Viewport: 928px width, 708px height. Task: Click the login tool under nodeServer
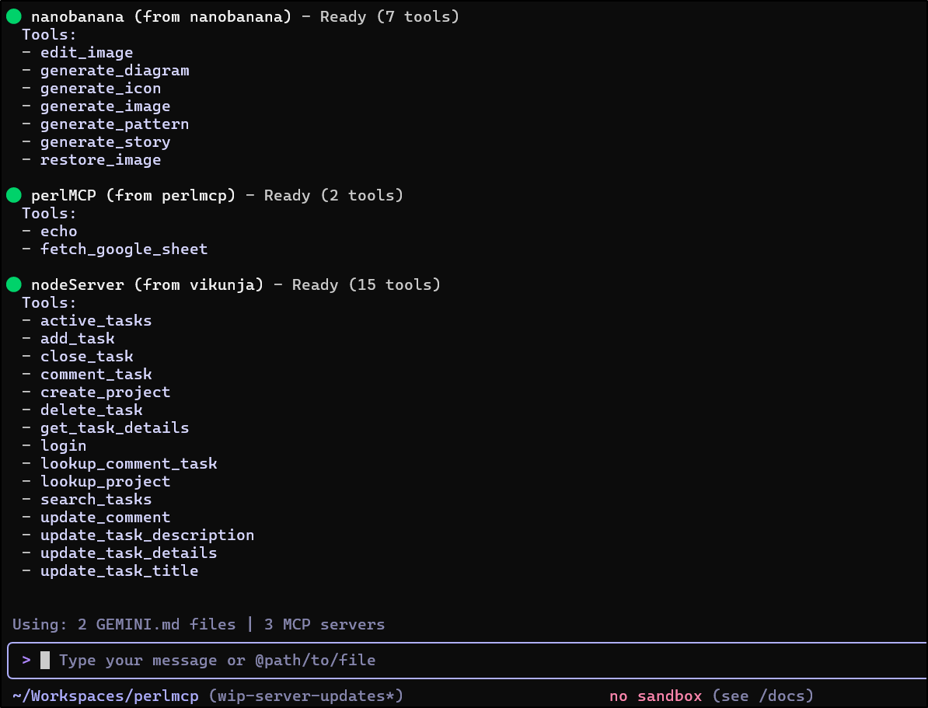click(63, 446)
